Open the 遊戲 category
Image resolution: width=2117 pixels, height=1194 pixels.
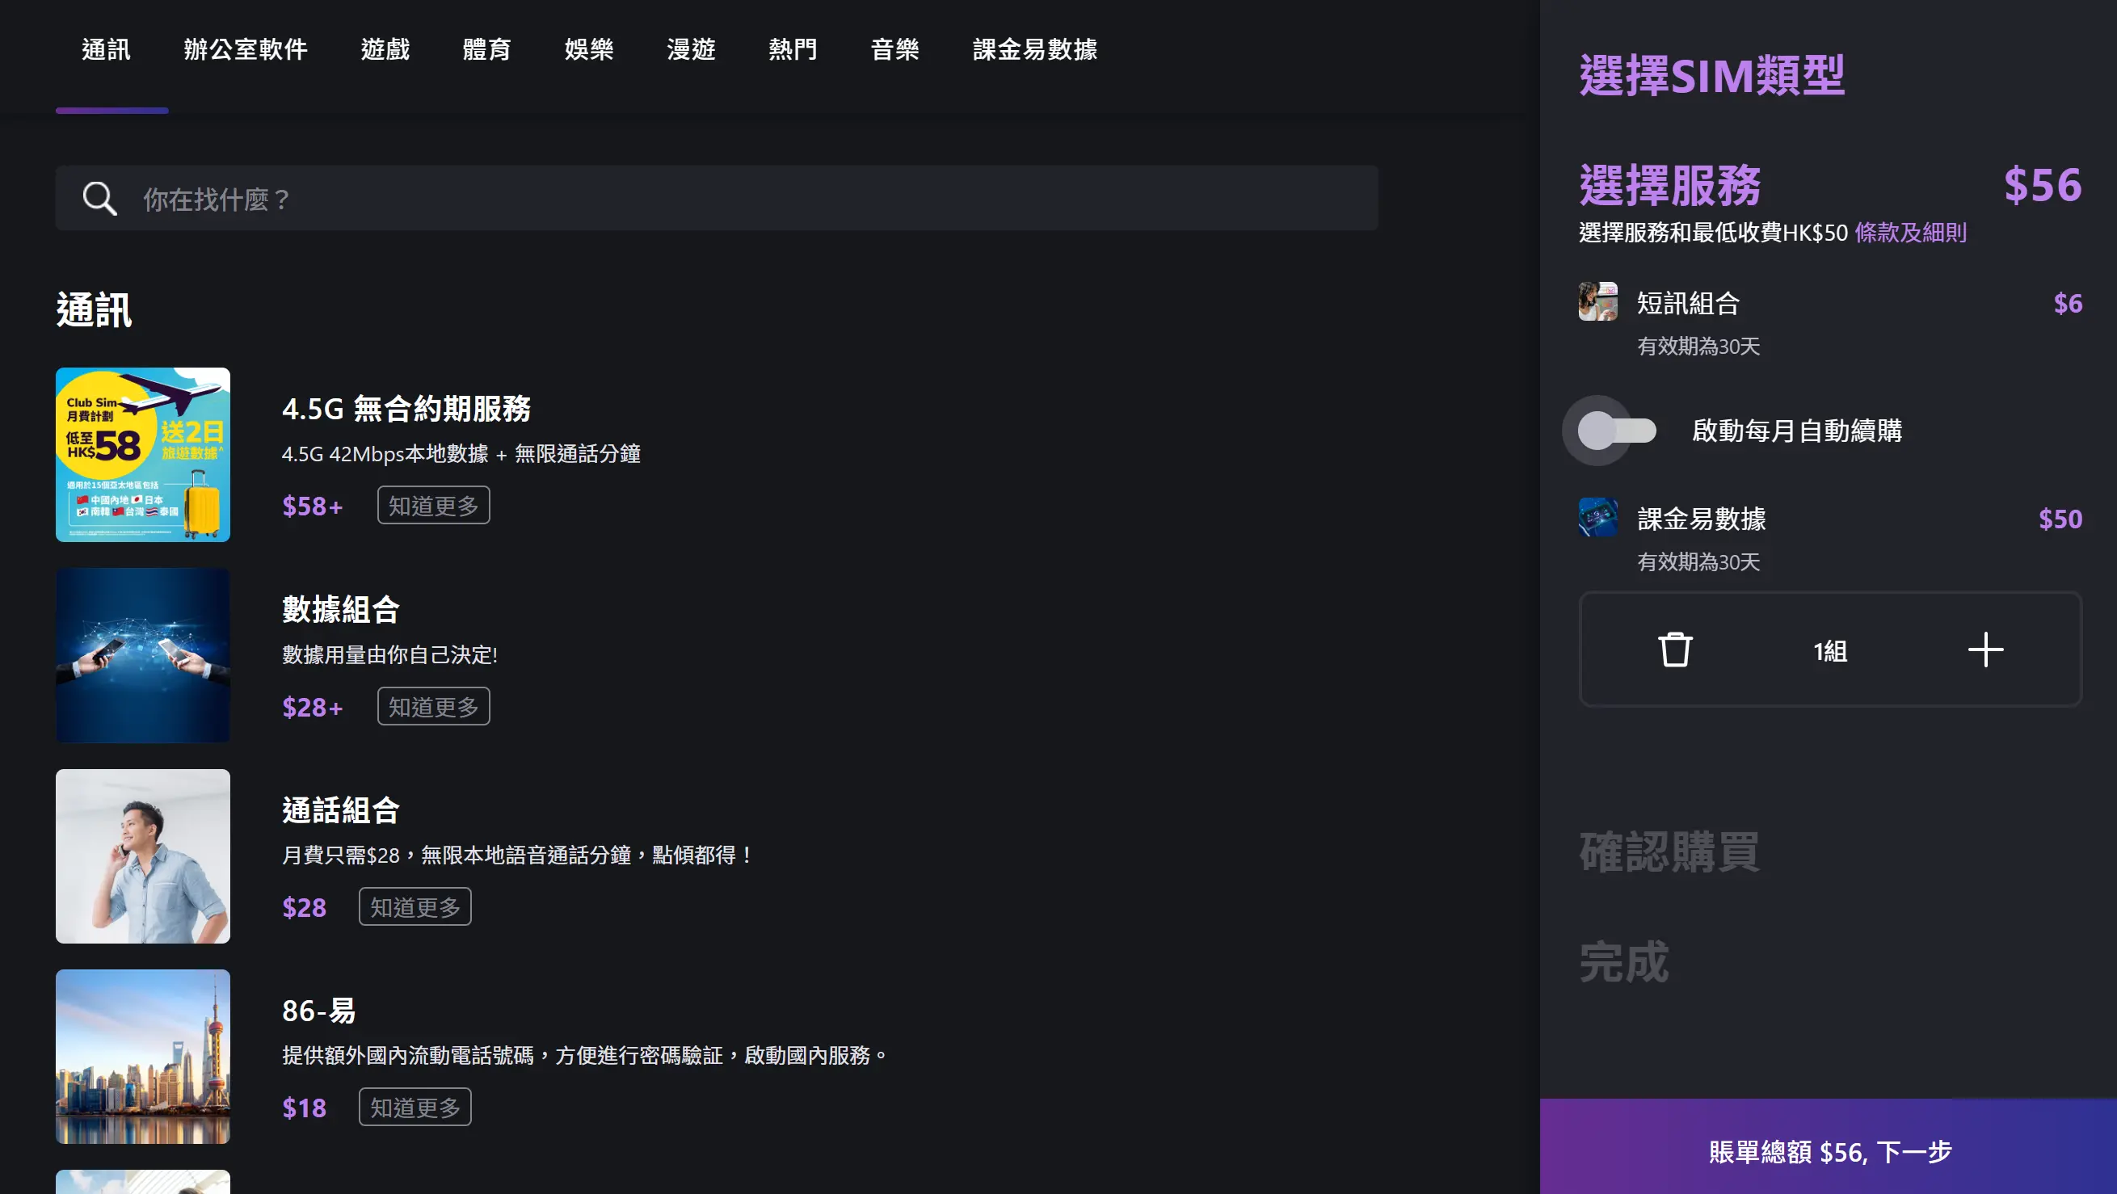[385, 49]
